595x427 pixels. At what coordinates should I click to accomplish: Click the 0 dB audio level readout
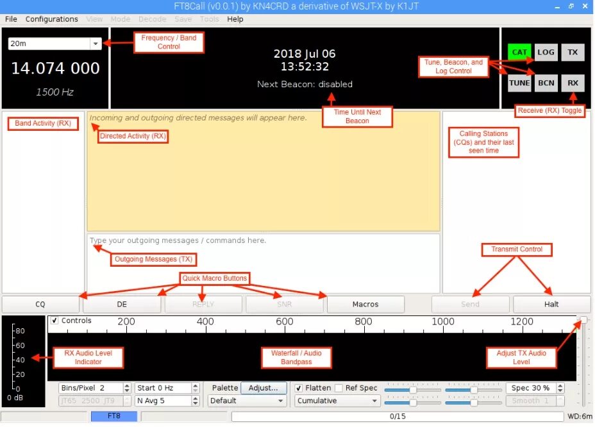pos(15,398)
